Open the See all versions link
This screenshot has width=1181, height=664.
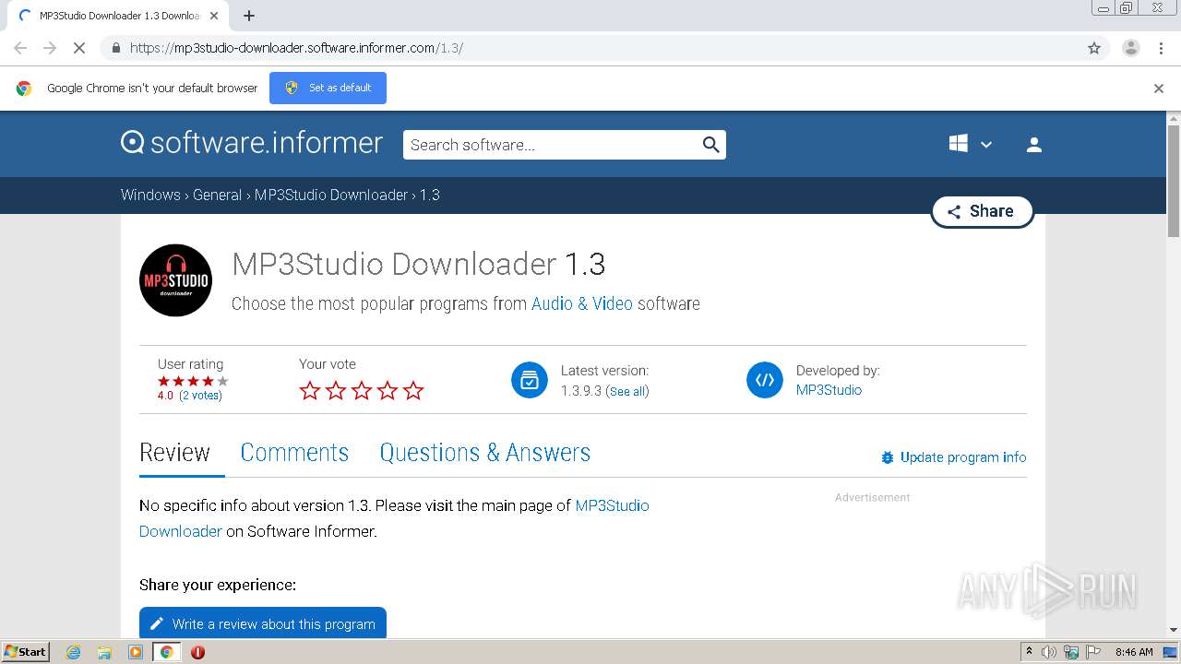[x=627, y=391]
